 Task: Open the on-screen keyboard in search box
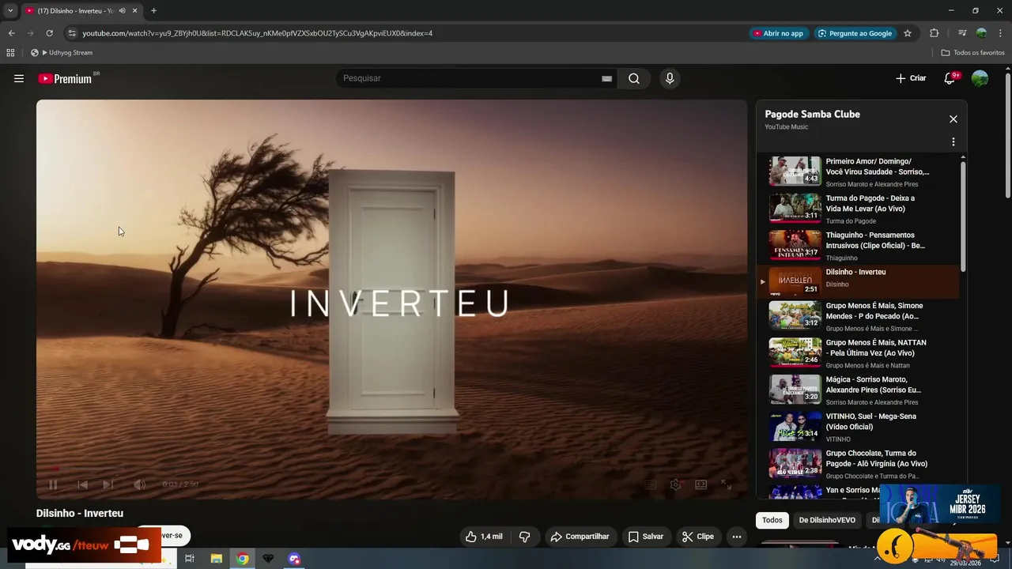coord(606,78)
